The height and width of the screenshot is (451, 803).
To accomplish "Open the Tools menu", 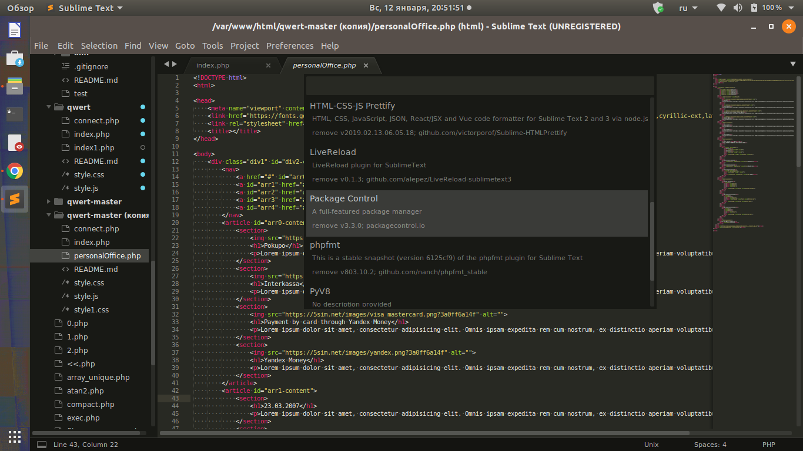I will tap(213, 46).
